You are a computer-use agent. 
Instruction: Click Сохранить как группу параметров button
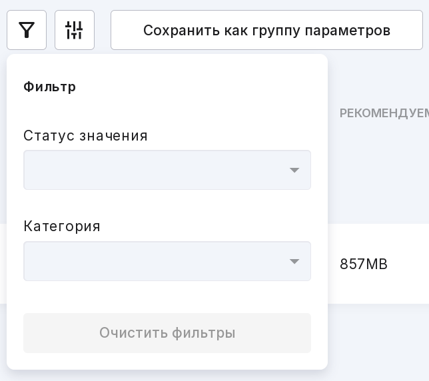[266, 30]
